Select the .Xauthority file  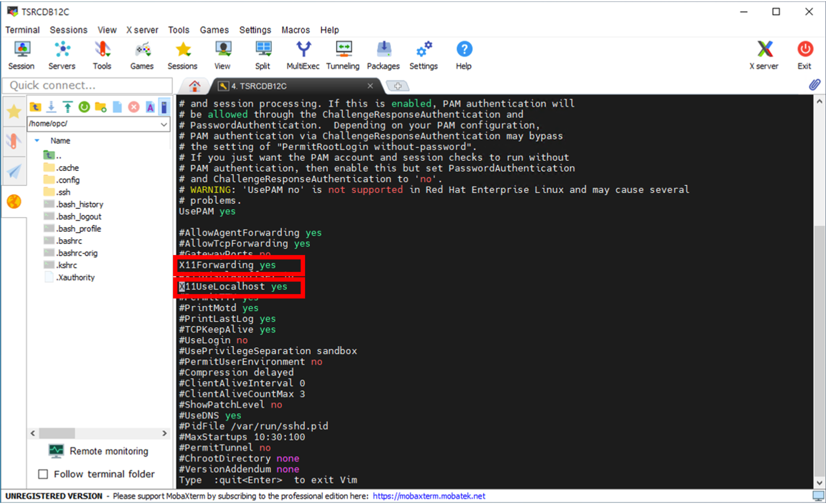70,277
